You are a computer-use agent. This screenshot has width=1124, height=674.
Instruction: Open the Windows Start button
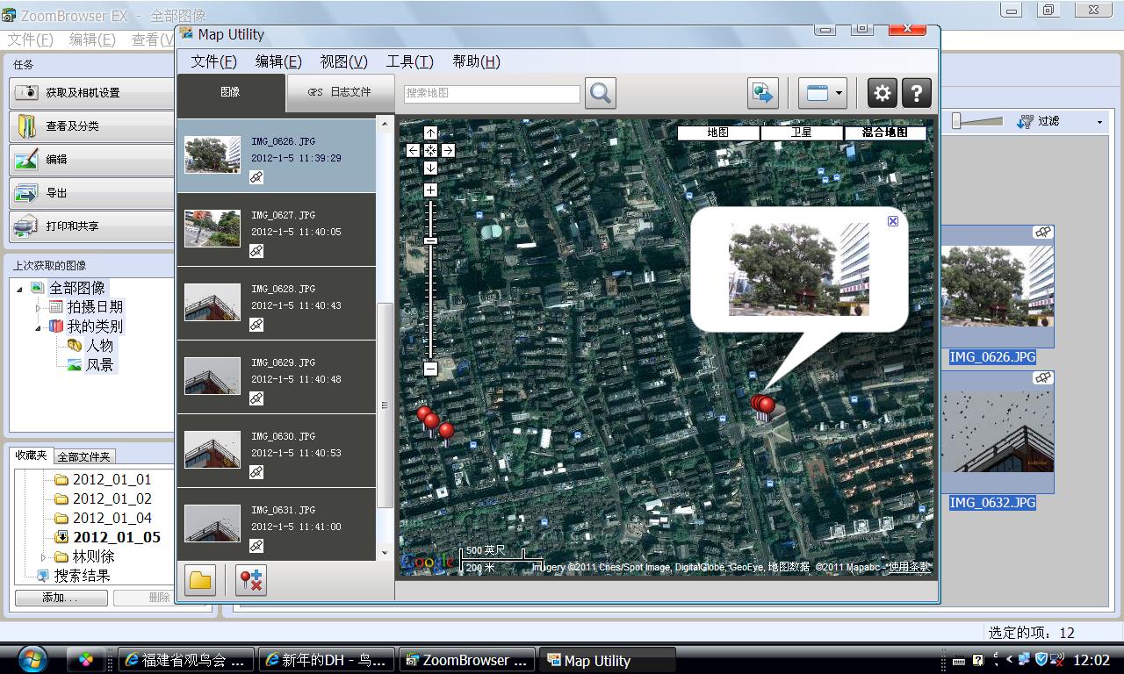pos(32,659)
